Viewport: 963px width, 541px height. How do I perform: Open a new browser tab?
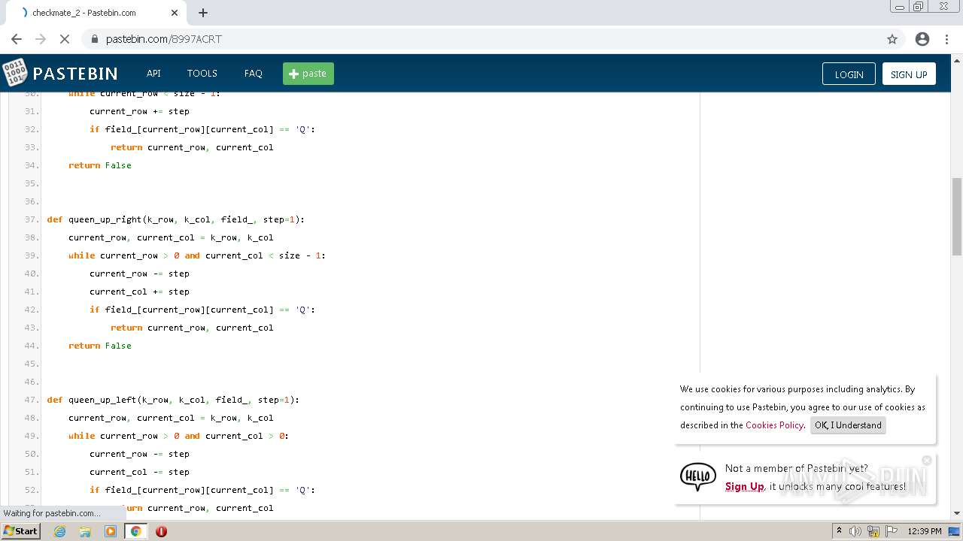pos(203,13)
